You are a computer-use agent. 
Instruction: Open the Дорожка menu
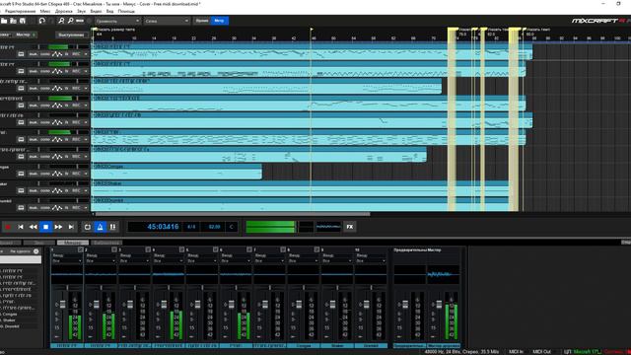pos(63,11)
